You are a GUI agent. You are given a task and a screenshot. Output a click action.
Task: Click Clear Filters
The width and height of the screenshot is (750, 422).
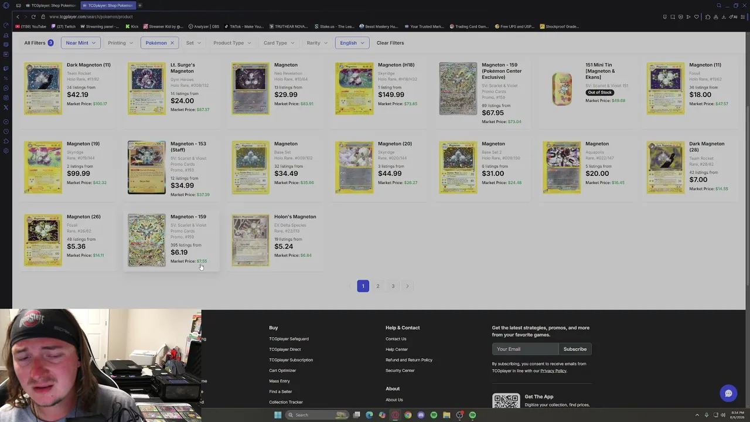click(390, 43)
